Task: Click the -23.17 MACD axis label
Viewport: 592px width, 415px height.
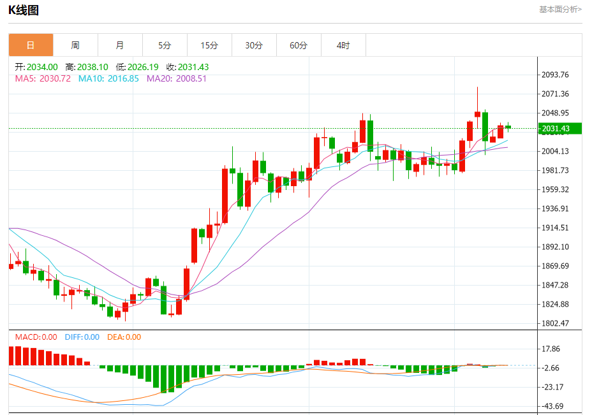Action: pyautogui.click(x=552, y=387)
